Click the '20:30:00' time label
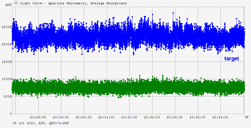This screenshot has height=128, width=251. point(61,117)
